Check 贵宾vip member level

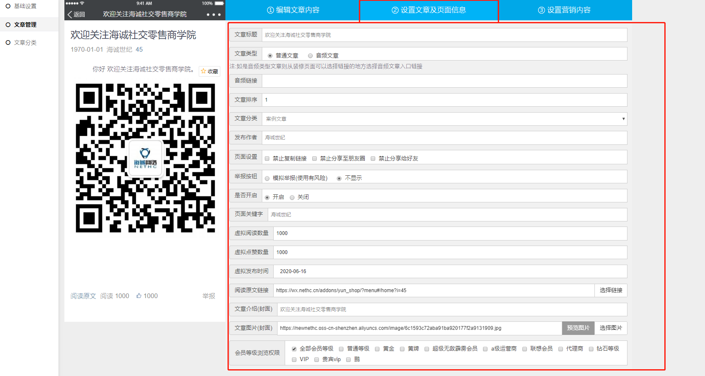(316, 359)
